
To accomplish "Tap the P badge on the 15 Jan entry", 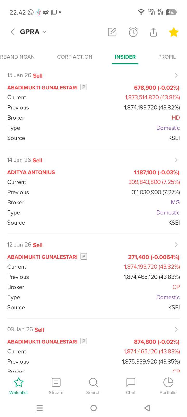I will [x=84, y=87].
